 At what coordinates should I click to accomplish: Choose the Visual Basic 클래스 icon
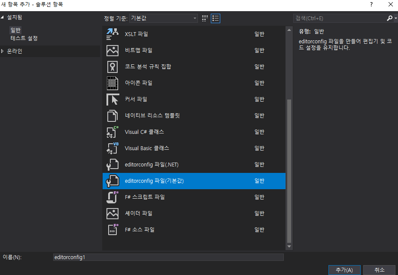pos(112,148)
